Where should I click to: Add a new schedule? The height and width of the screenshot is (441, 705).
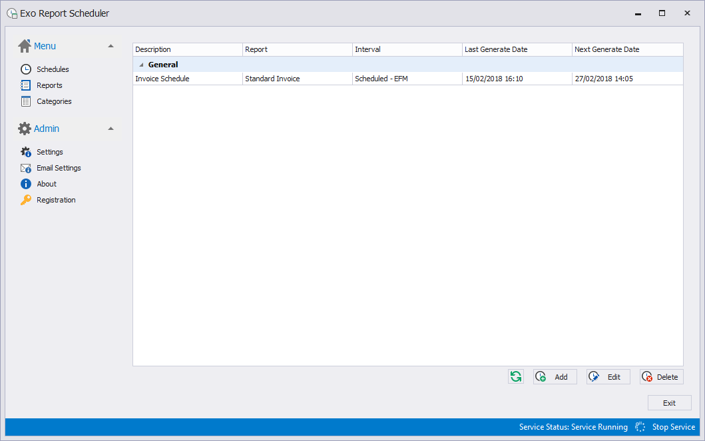555,377
